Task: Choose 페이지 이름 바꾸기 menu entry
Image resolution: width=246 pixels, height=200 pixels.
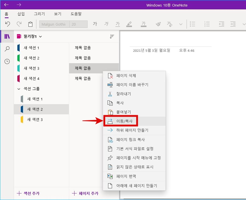Action: pyautogui.click(x=134, y=85)
